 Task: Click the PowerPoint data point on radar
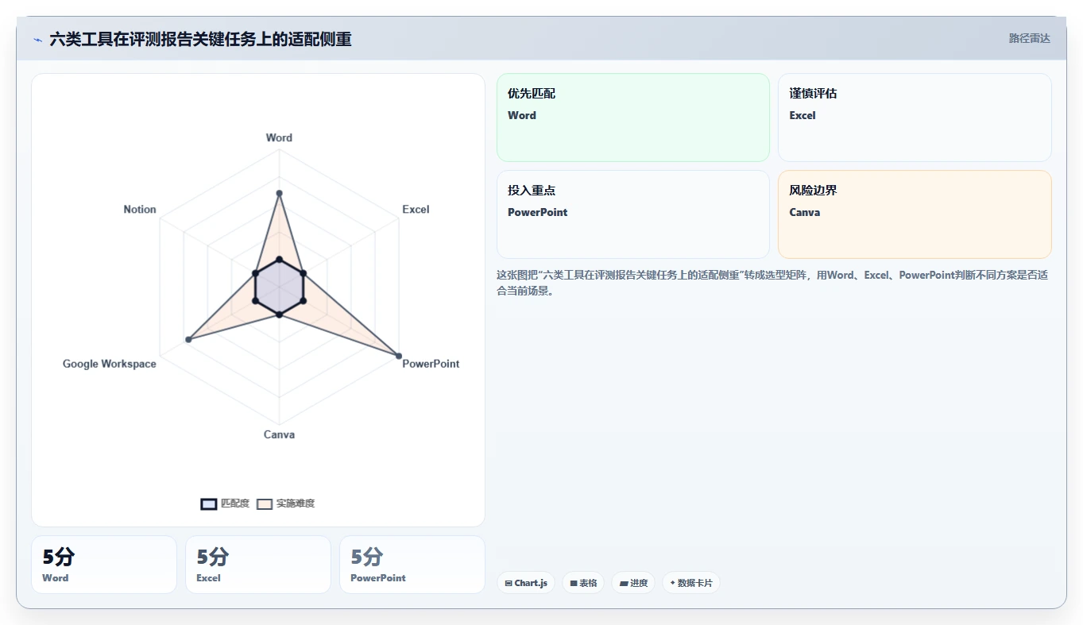point(399,356)
